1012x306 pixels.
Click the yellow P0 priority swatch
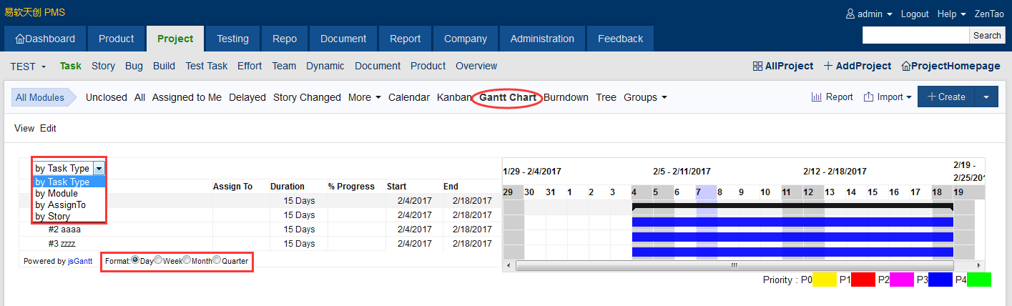tap(825, 280)
